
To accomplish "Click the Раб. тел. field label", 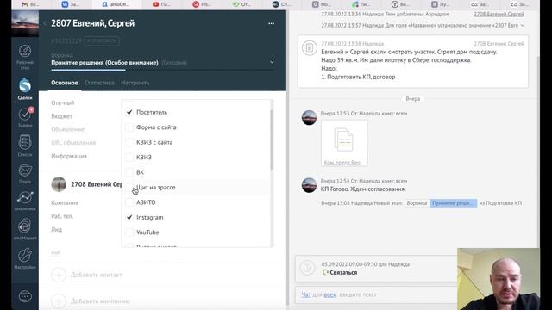I will point(62,216).
